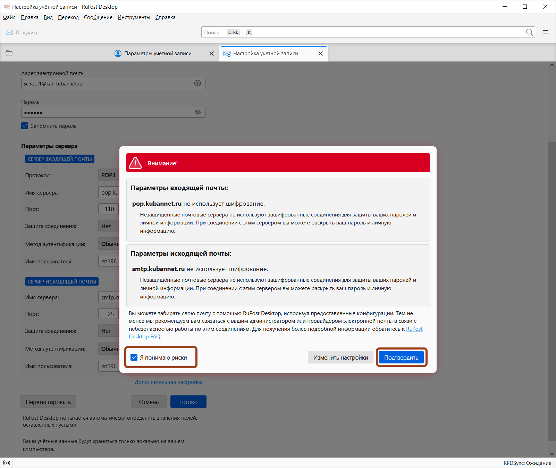Open the incoming Протокол POP3 dropdown
This screenshot has height=468, width=556.
click(x=109, y=175)
